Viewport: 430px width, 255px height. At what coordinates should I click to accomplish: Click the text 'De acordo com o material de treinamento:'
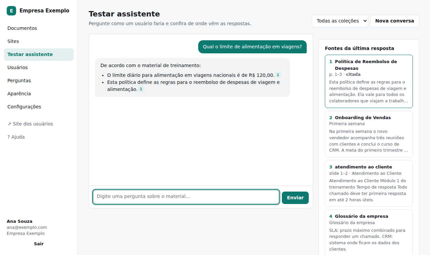coord(150,65)
